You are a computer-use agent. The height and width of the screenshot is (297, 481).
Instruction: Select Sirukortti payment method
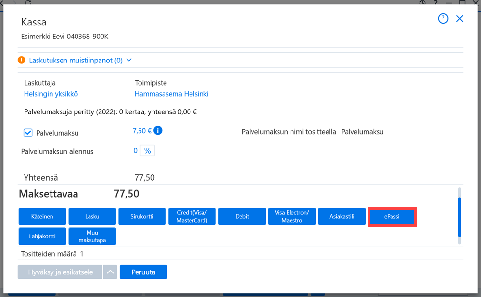pyautogui.click(x=142, y=216)
